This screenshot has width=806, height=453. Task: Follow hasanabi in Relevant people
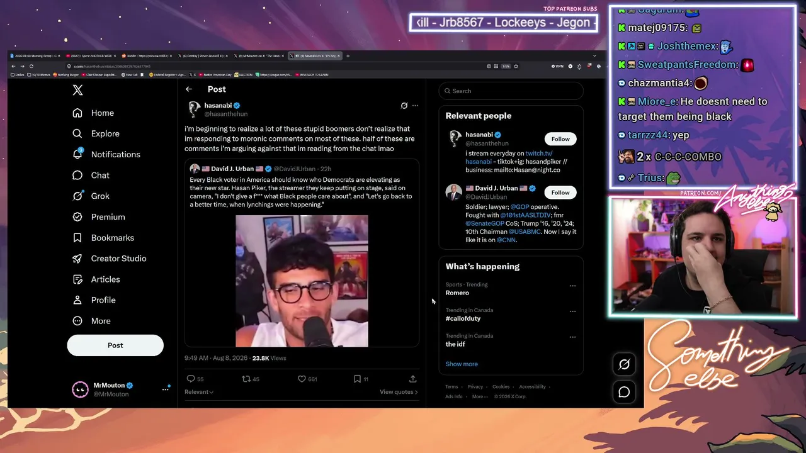tap(560, 139)
